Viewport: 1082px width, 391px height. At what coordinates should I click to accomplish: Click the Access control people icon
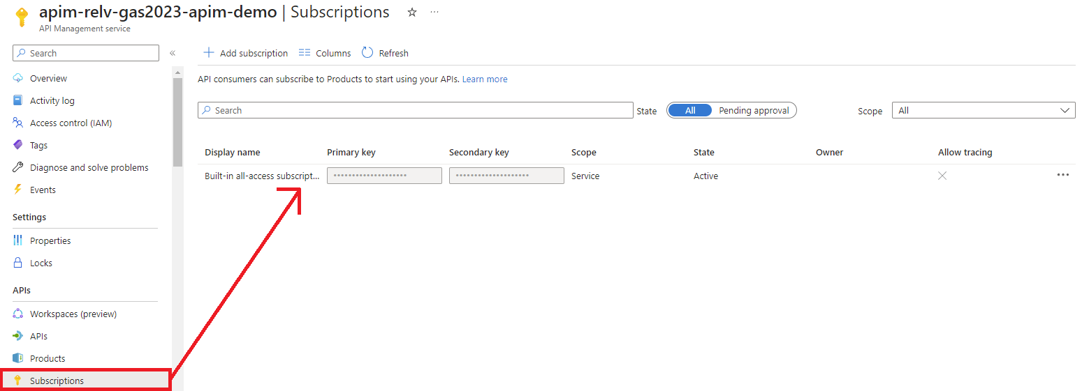tap(18, 123)
